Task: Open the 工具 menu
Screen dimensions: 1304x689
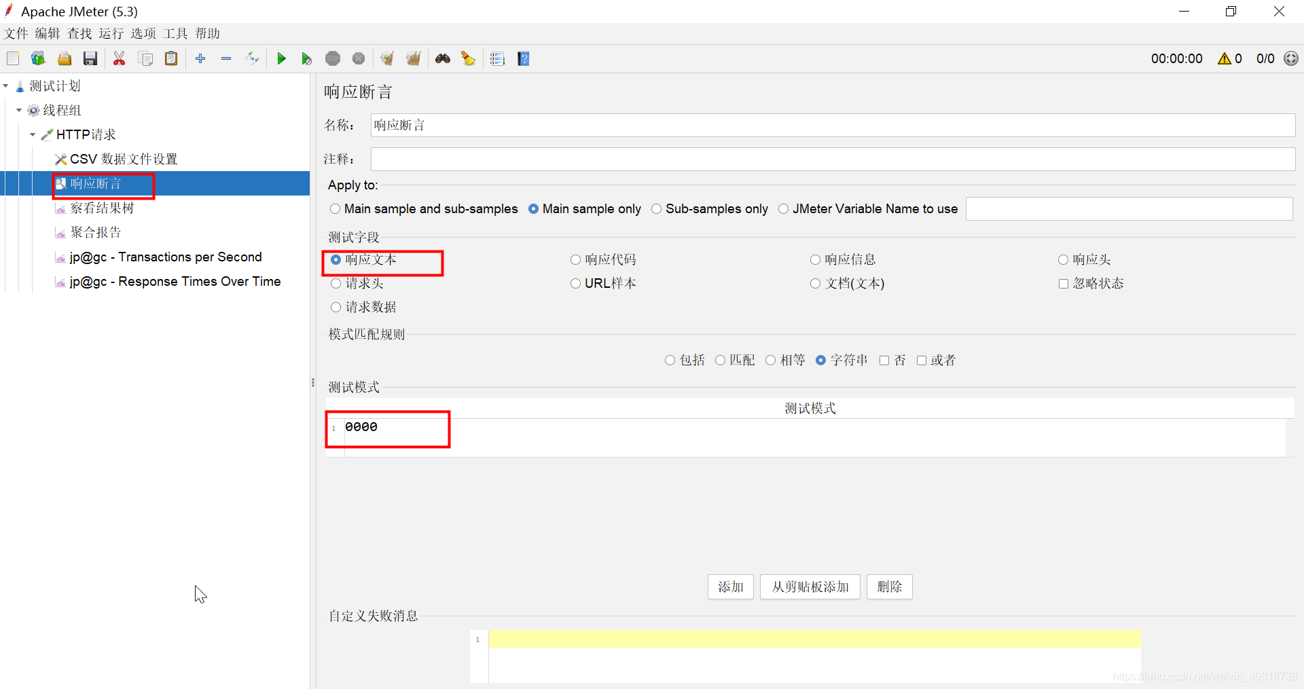Action: (175, 33)
